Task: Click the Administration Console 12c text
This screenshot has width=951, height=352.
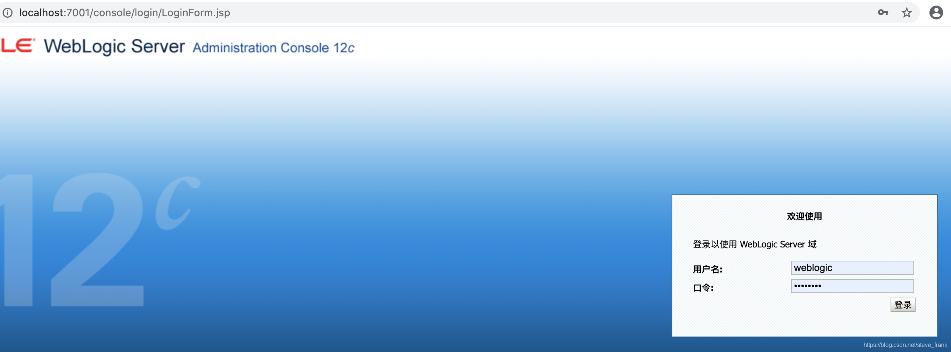Action: 274,48
